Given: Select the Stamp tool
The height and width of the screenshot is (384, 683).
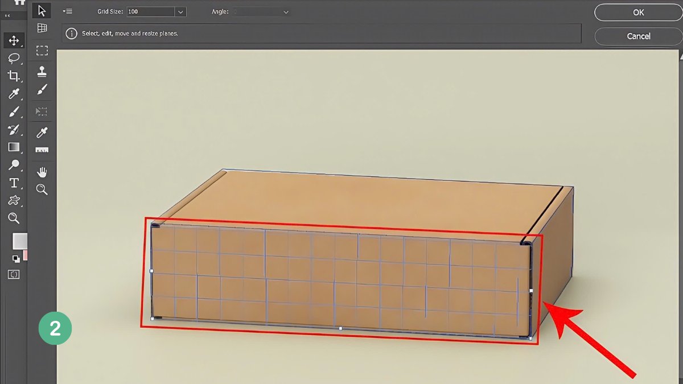Looking at the screenshot, I should click(42, 72).
